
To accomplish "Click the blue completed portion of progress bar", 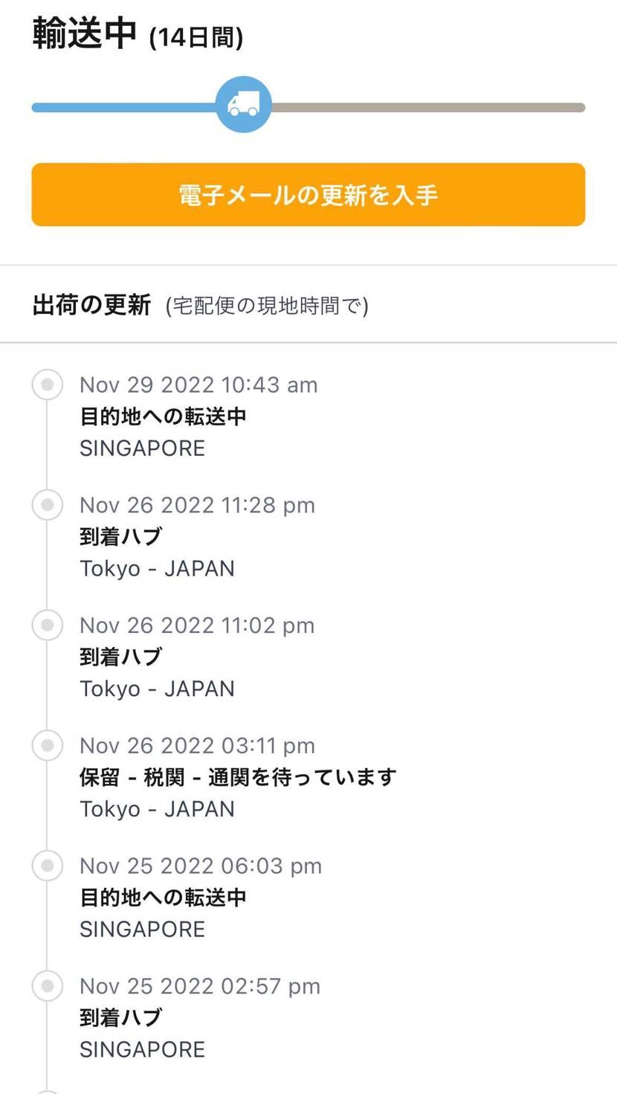I will point(124,108).
